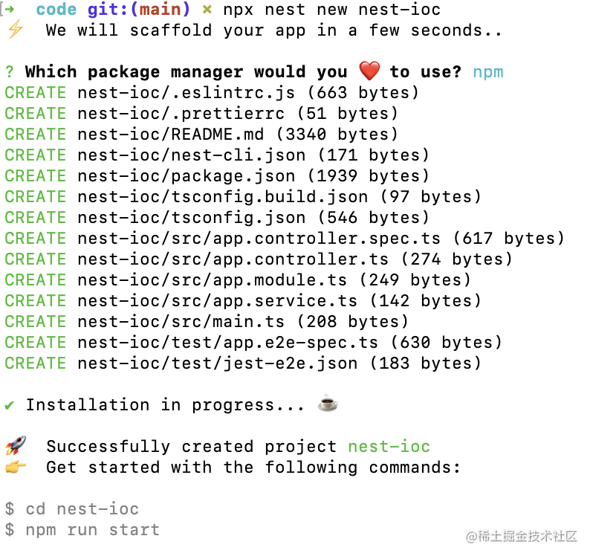Viewport: 593px width, 559px height.
Task: Click the yellow git status cross
Action: [x=207, y=10]
